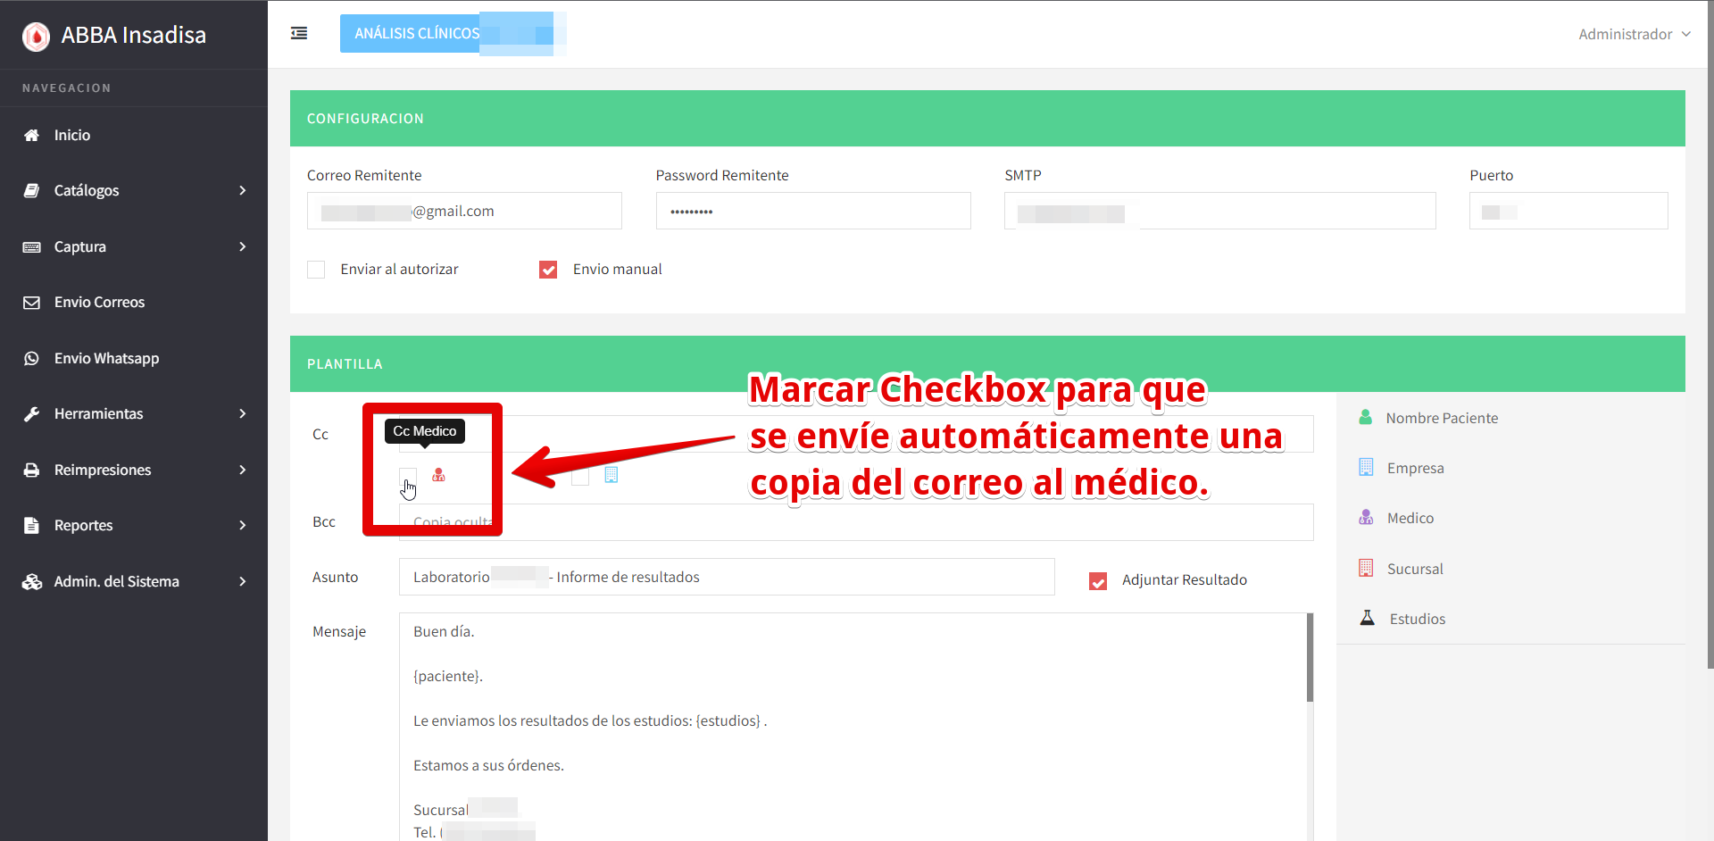Open Envio Correos menu item

[134, 303]
